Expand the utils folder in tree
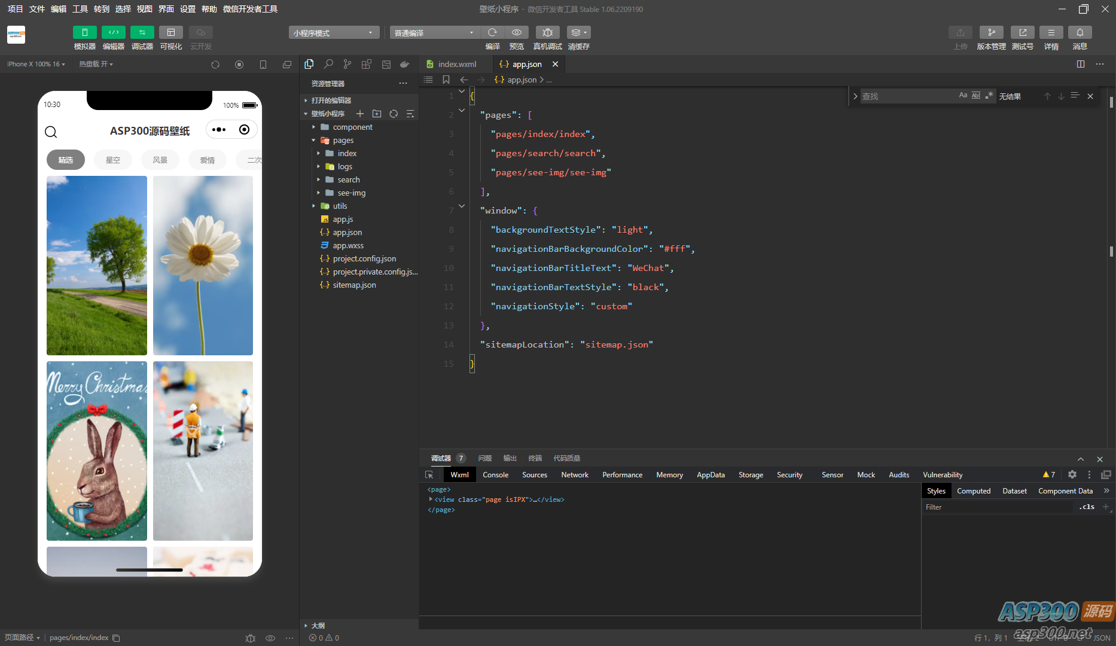1116x646 pixels. [x=340, y=206]
